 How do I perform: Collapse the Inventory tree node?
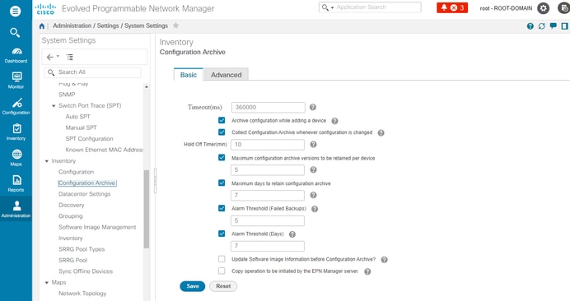coord(47,161)
